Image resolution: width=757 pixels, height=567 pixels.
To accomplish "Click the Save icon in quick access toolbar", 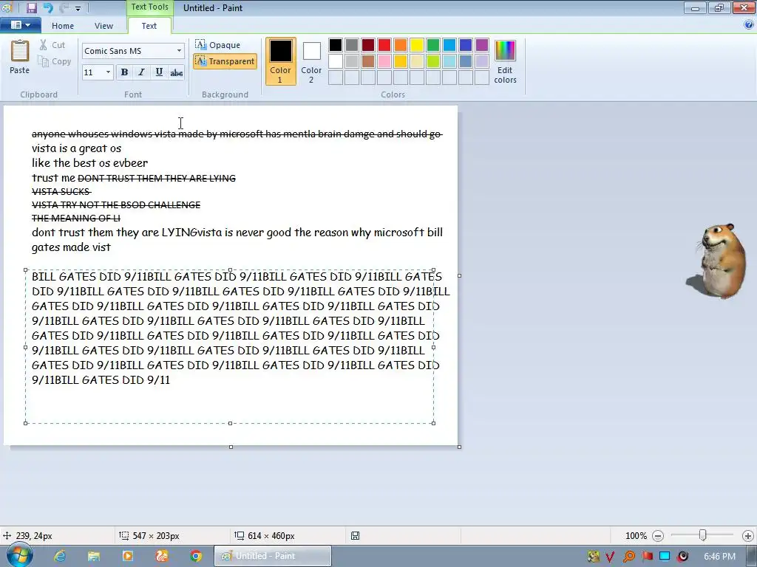I will click(31, 7).
